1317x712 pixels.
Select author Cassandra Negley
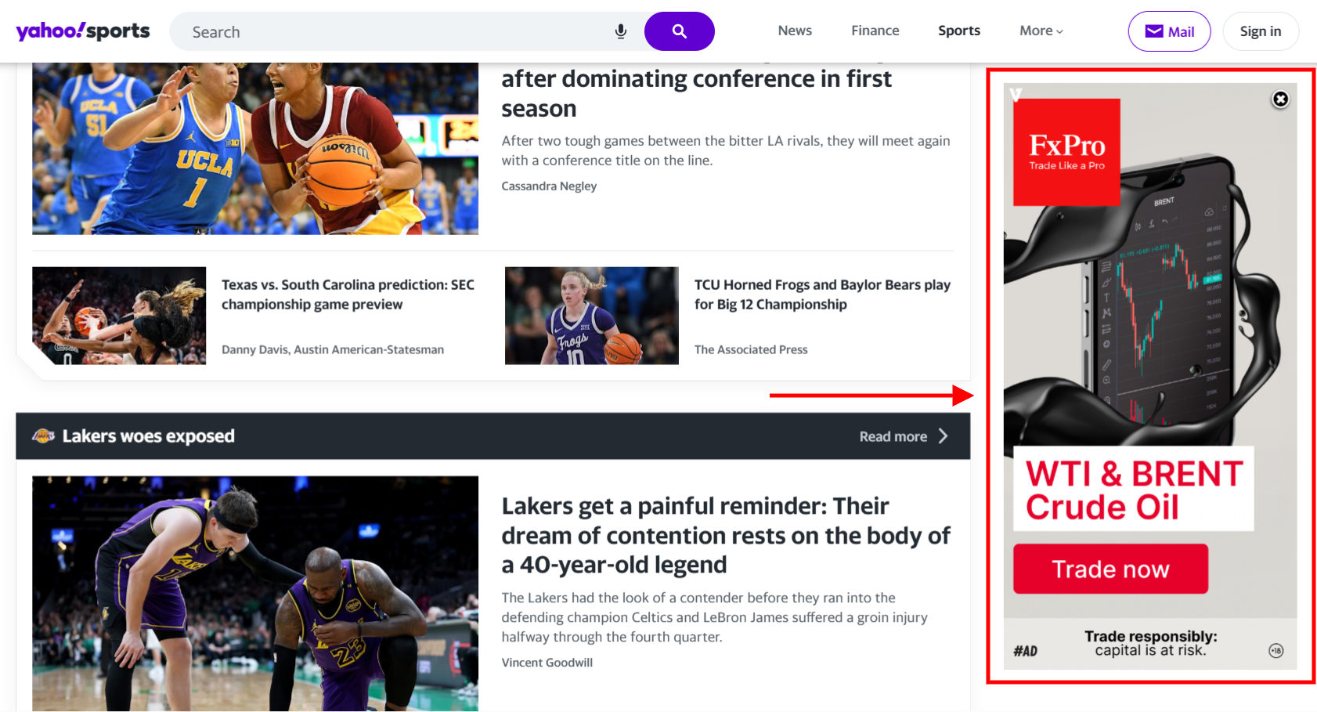(x=549, y=186)
